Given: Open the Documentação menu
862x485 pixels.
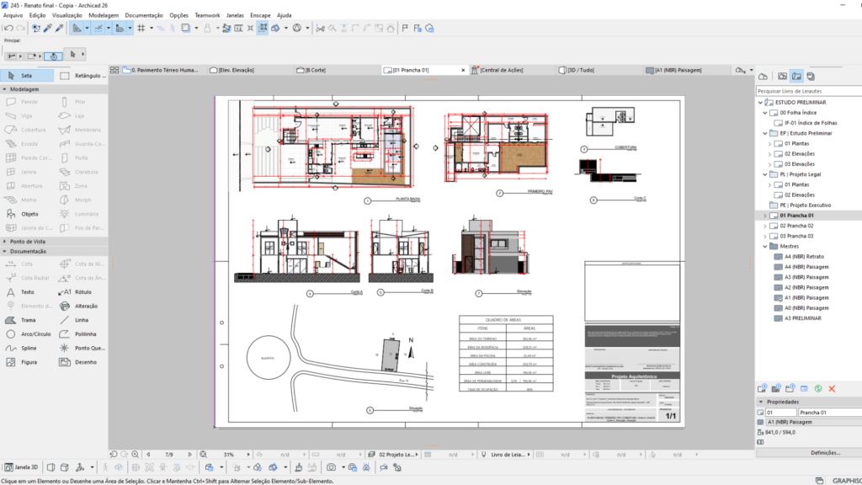Looking at the screenshot, I should coord(143,15).
